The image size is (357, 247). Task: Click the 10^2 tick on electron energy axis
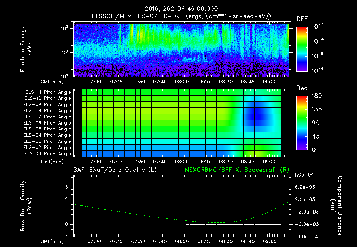tap(64, 29)
